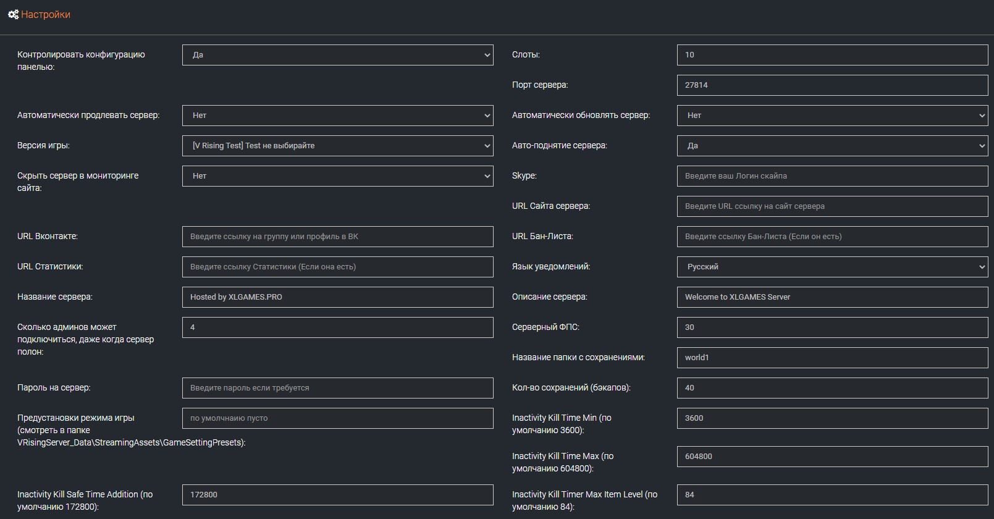Open the Язык уведомлений dropdown

tap(832, 267)
